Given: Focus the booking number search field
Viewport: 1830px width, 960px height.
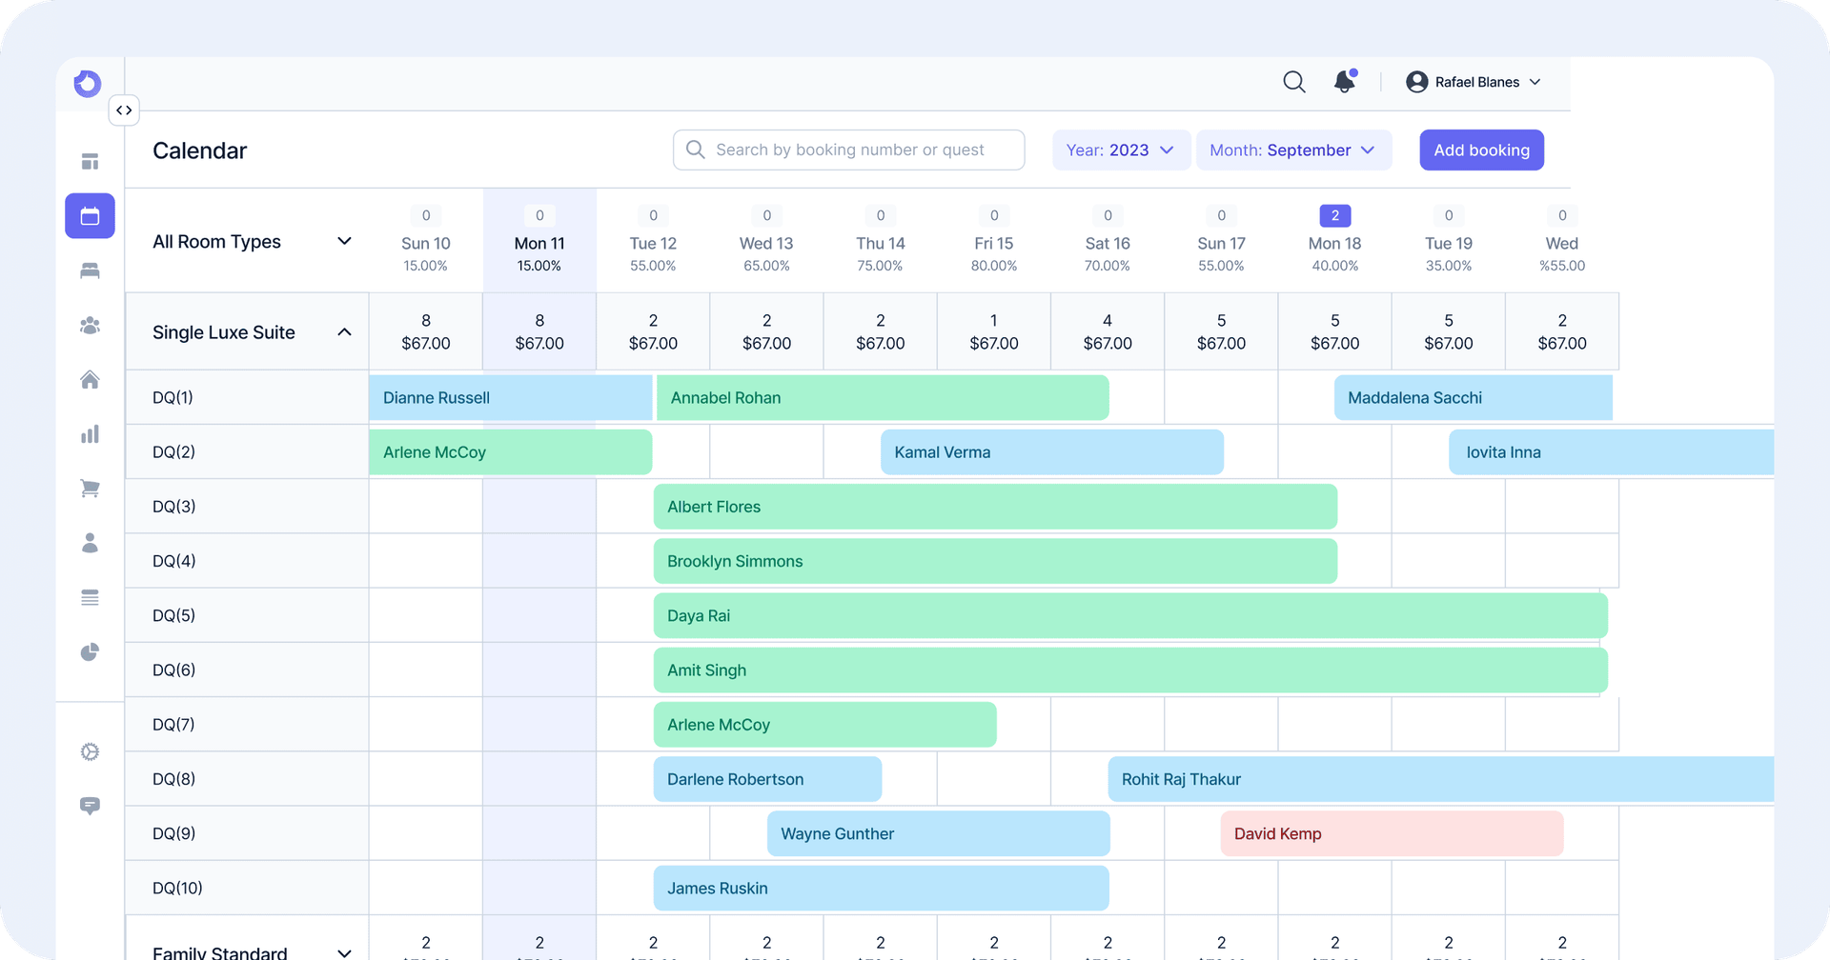Looking at the screenshot, I should click(848, 150).
